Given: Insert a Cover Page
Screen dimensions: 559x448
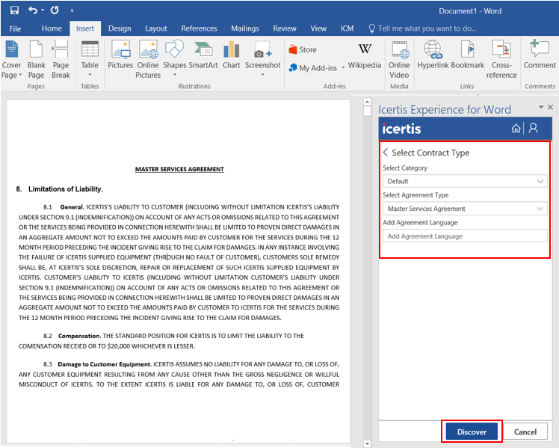Looking at the screenshot, I should [x=12, y=59].
